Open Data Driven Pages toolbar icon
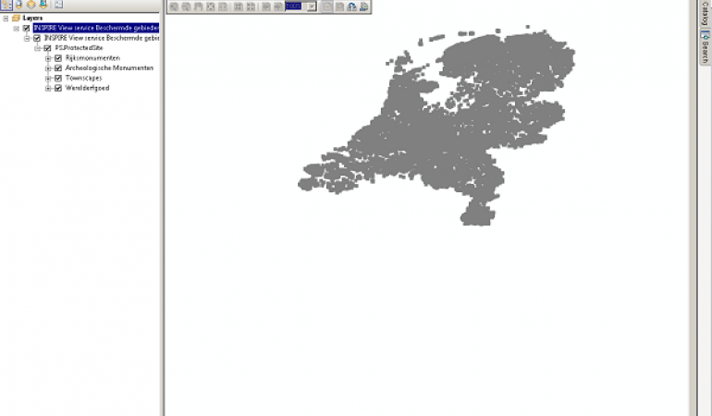The height and width of the screenshot is (416, 712). (363, 6)
